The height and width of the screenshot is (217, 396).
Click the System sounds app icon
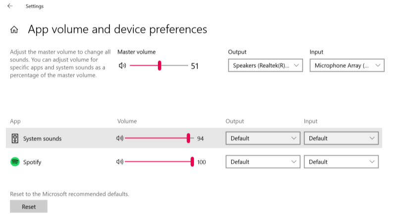coord(15,138)
